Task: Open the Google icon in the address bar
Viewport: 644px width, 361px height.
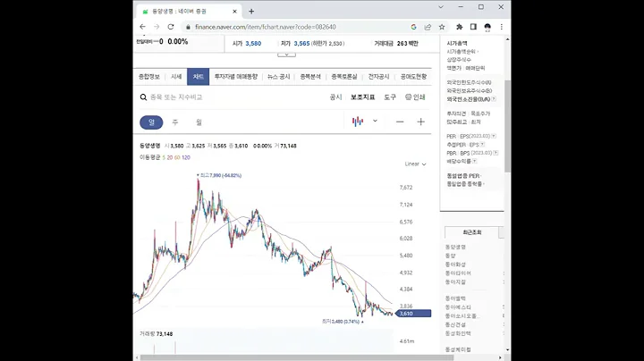Action: 413,27
